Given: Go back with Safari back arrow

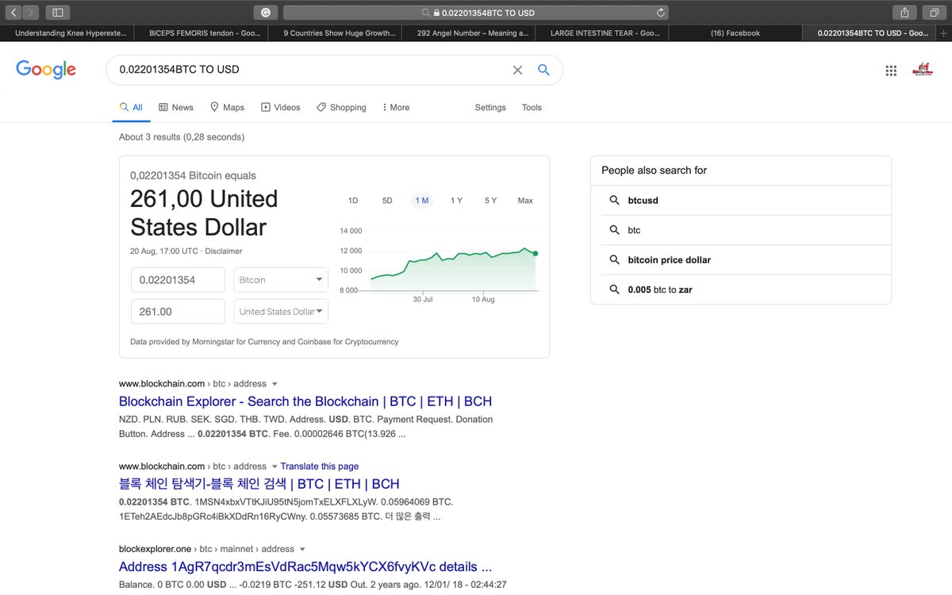Looking at the screenshot, I should pos(13,13).
